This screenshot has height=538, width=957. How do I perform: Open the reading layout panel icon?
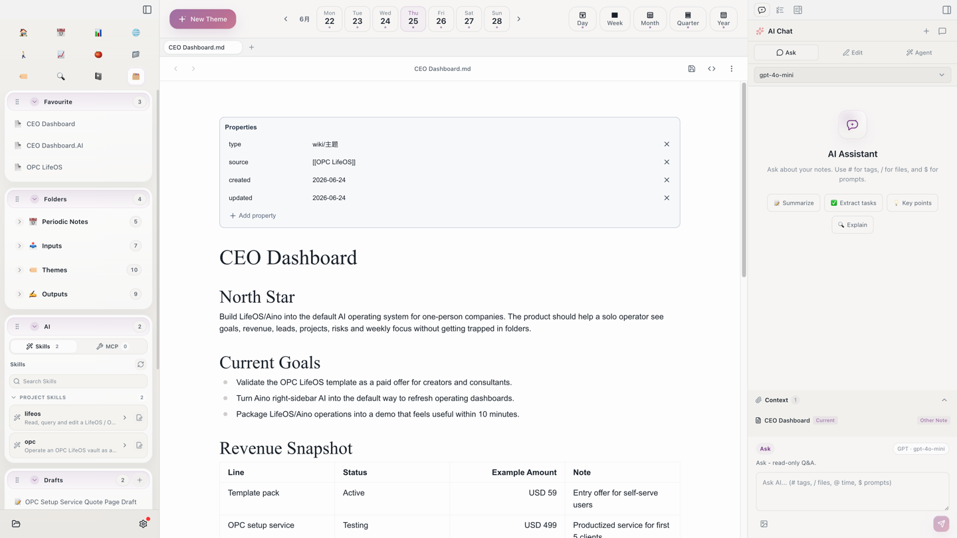[797, 10]
